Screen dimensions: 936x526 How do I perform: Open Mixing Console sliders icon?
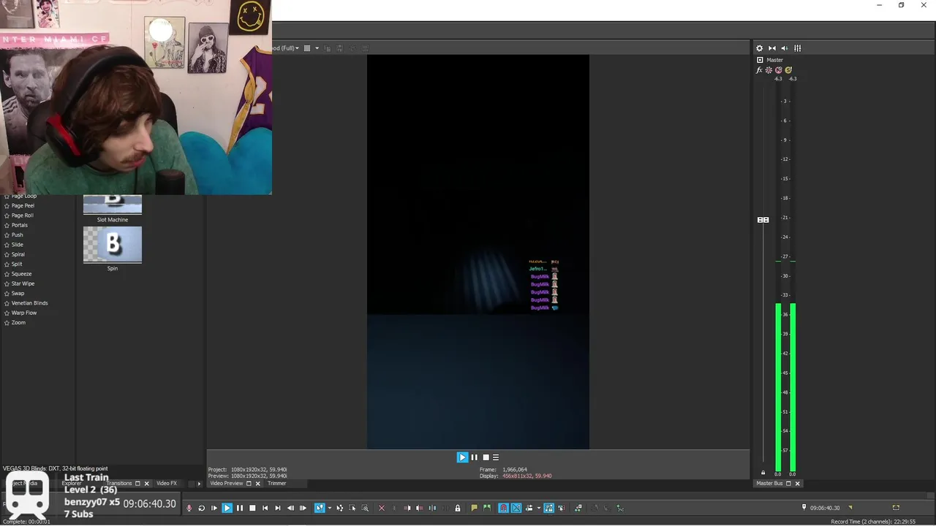pyautogui.click(x=798, y=48)
